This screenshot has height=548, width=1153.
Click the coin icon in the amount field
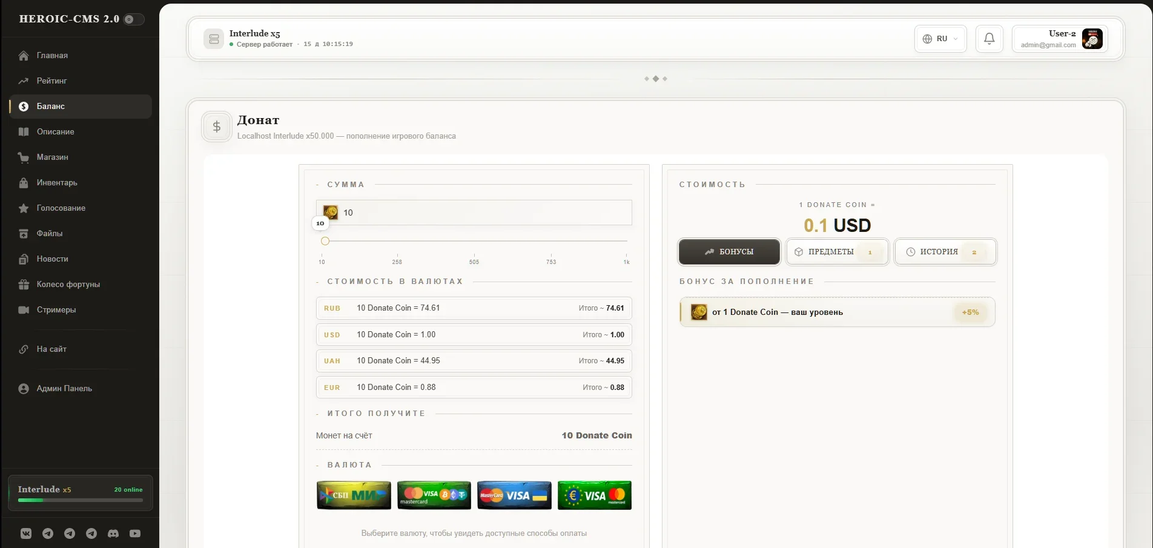[x=331, y=212]
